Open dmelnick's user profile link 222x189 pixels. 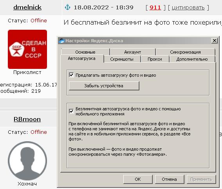tap(27, 7)
